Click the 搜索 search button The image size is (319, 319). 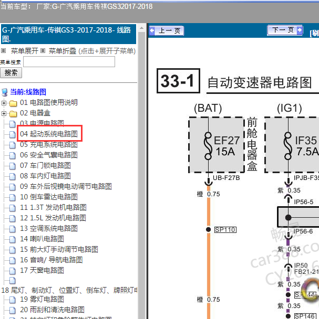[x=11, y=72]
